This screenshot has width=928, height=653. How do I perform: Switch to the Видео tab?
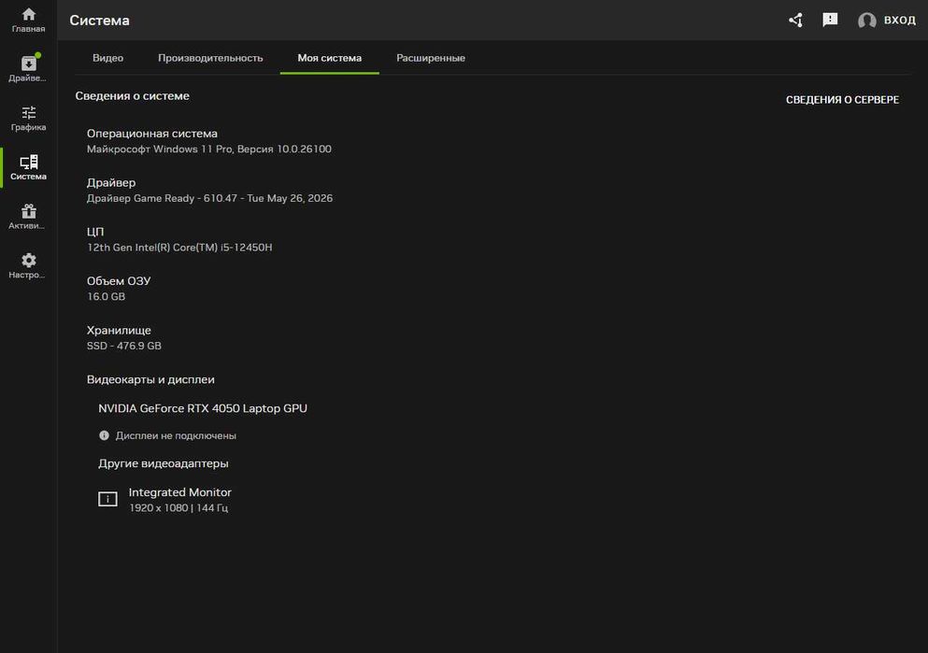point(107,58)
